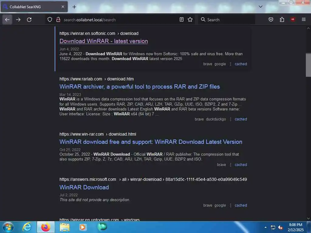
Task: Open the muted volume tray icon
Action: [280, 228]
